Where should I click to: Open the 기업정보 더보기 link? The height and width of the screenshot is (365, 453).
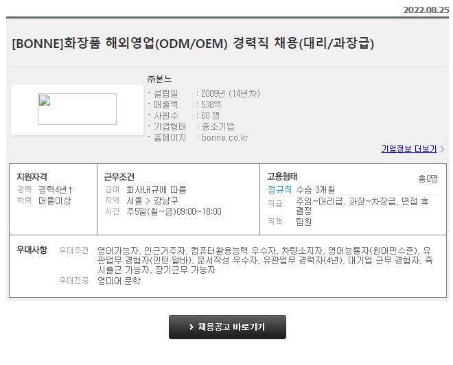coord(409,149)
